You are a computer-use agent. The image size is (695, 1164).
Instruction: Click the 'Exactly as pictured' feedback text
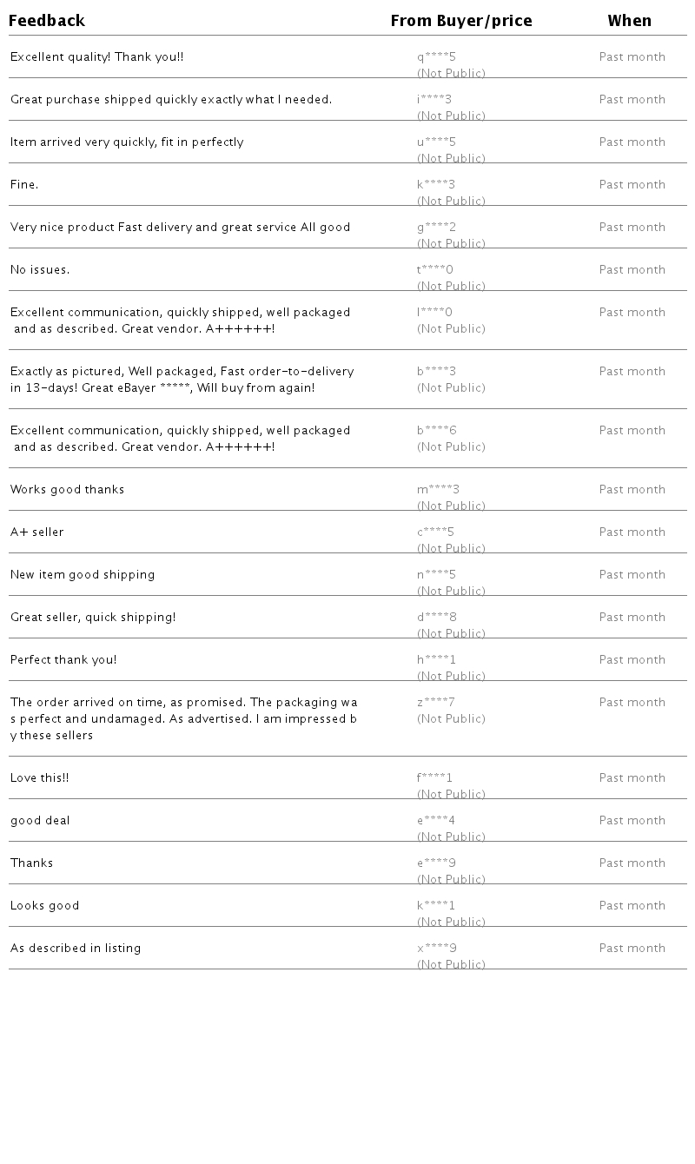(x=182, y=380)
